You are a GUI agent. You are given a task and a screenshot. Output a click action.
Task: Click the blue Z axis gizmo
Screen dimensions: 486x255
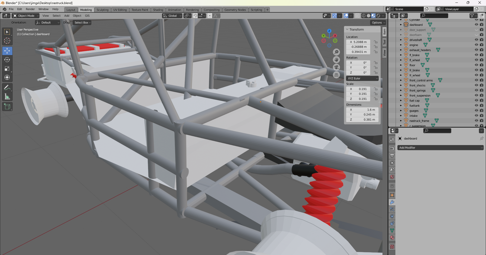[329, 31]
